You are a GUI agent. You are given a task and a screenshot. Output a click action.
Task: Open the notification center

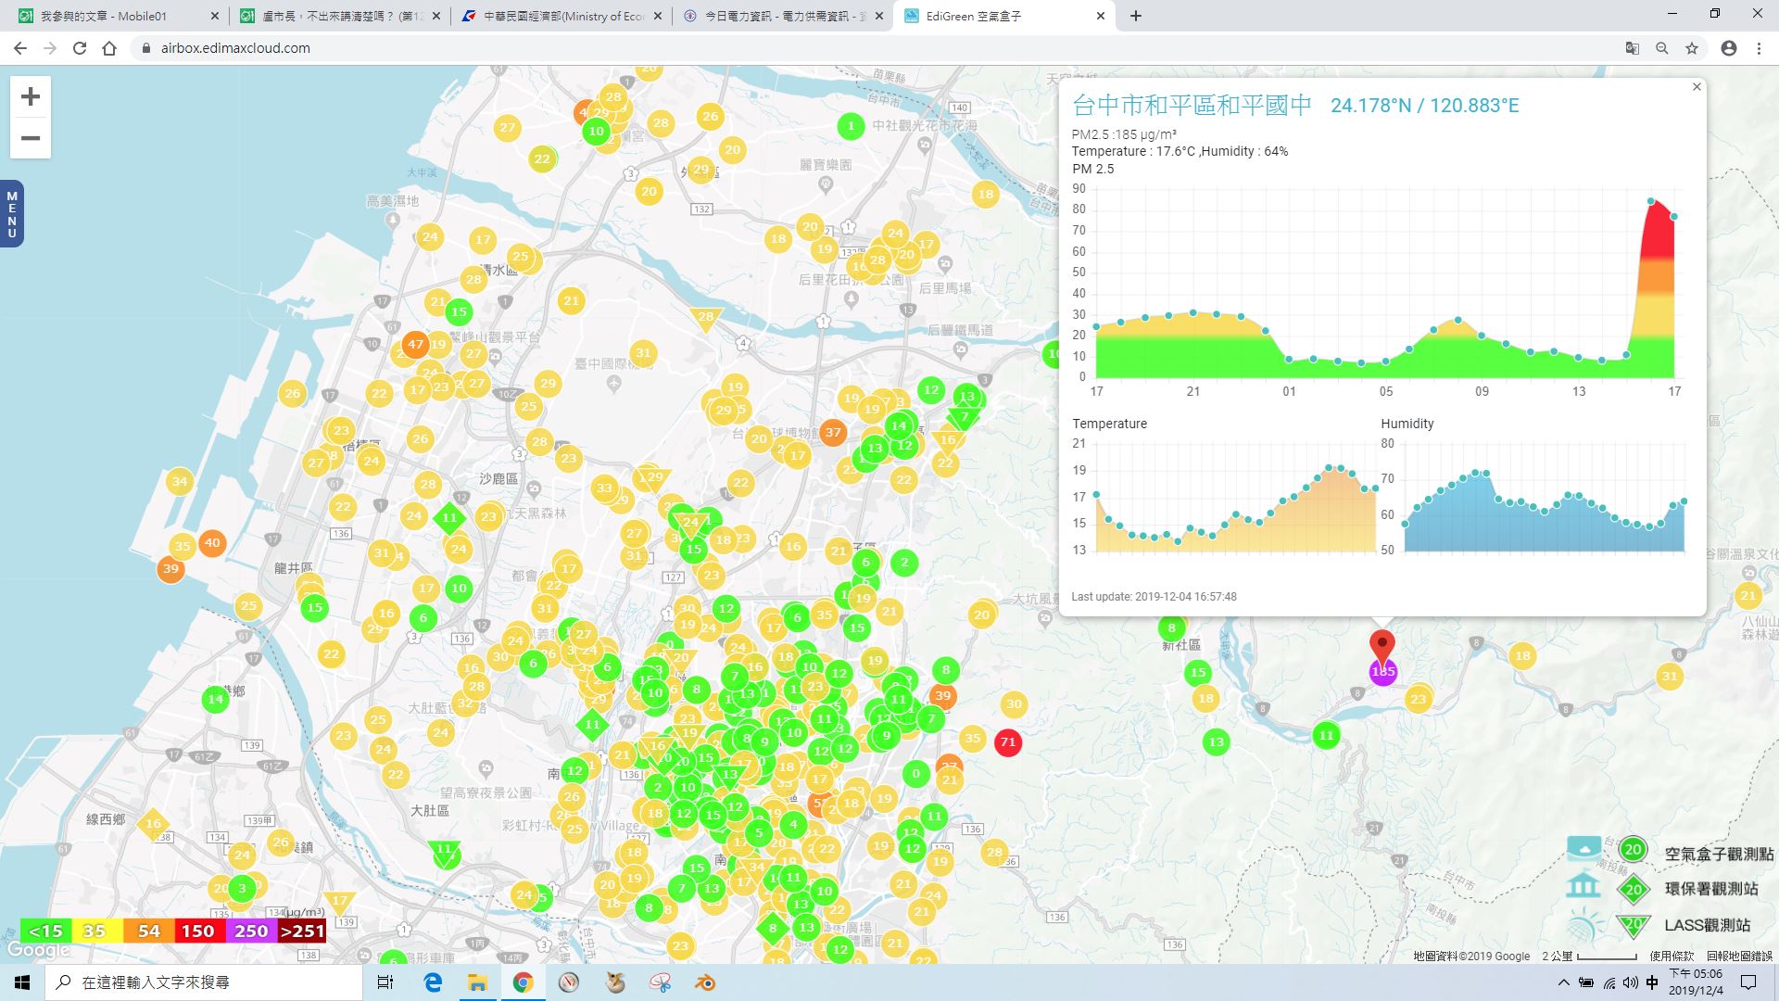1748,982
